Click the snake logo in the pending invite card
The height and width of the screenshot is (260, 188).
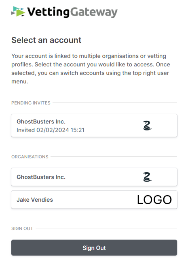point(148,126)
